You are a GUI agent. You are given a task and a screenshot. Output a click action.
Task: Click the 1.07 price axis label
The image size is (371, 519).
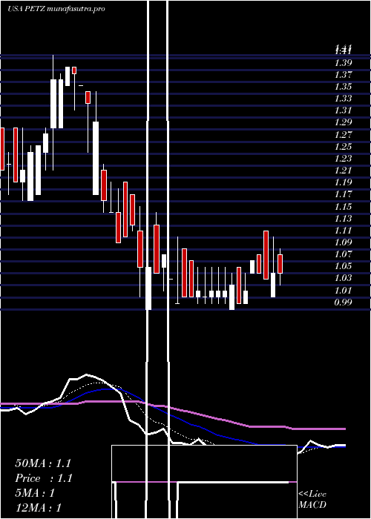coord(343,254)
